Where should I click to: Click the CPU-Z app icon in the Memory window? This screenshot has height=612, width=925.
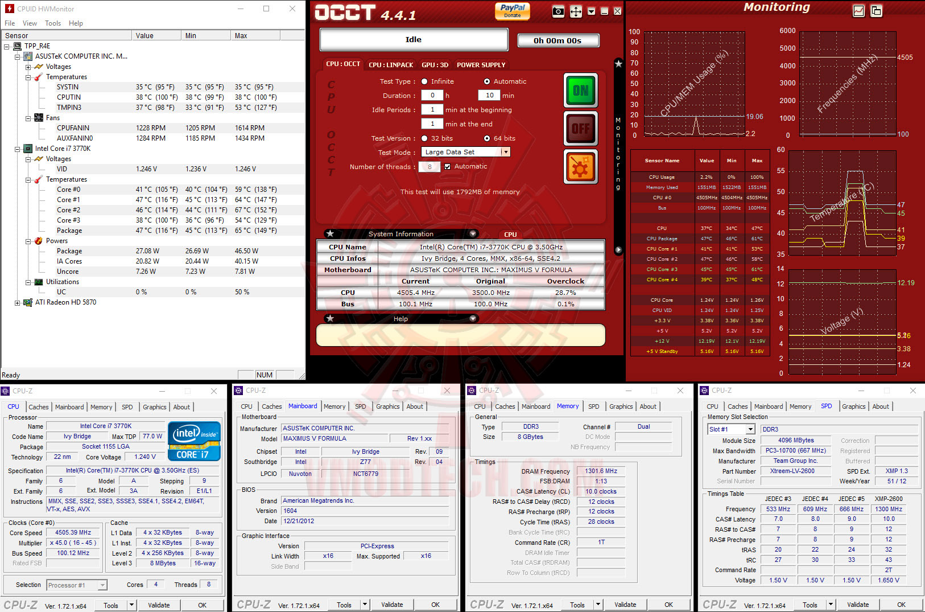point(472,391)
